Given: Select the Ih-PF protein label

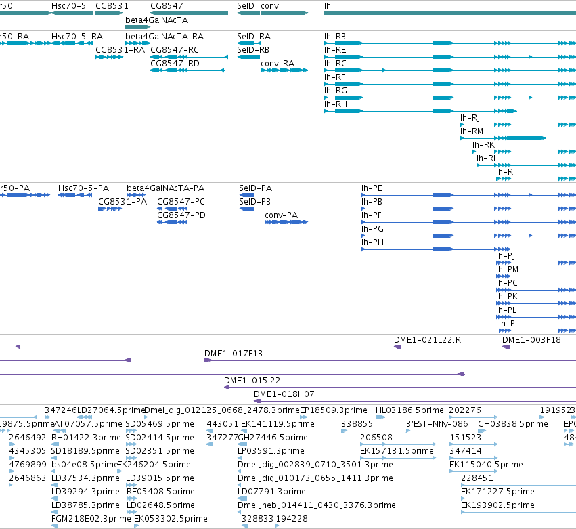Looking at the screenshot, I should click(x=372, y=215).
